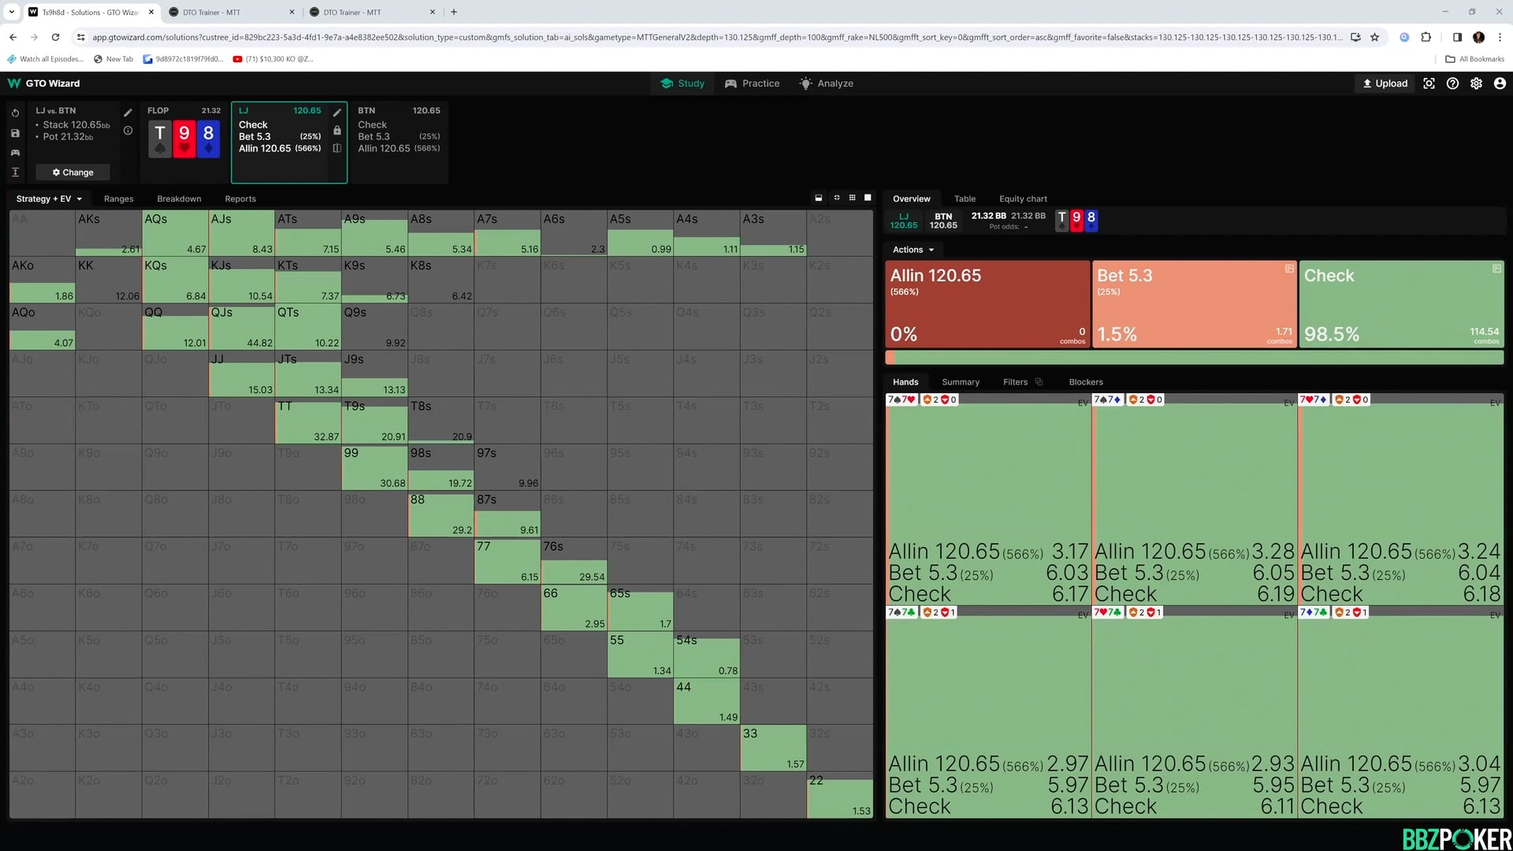The width and height of the screenshot is (1513, 851).
Task: Click the pencil edit icon in LJ panel
Action: click(x=337, y=112)
